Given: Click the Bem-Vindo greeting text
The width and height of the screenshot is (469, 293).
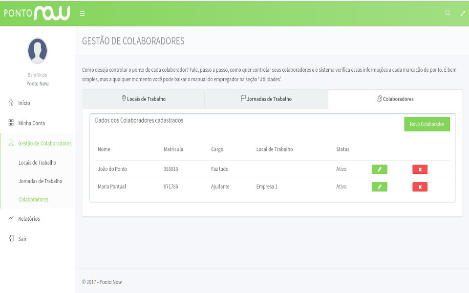Looking at the screenshot, I should tap(38, 75).
